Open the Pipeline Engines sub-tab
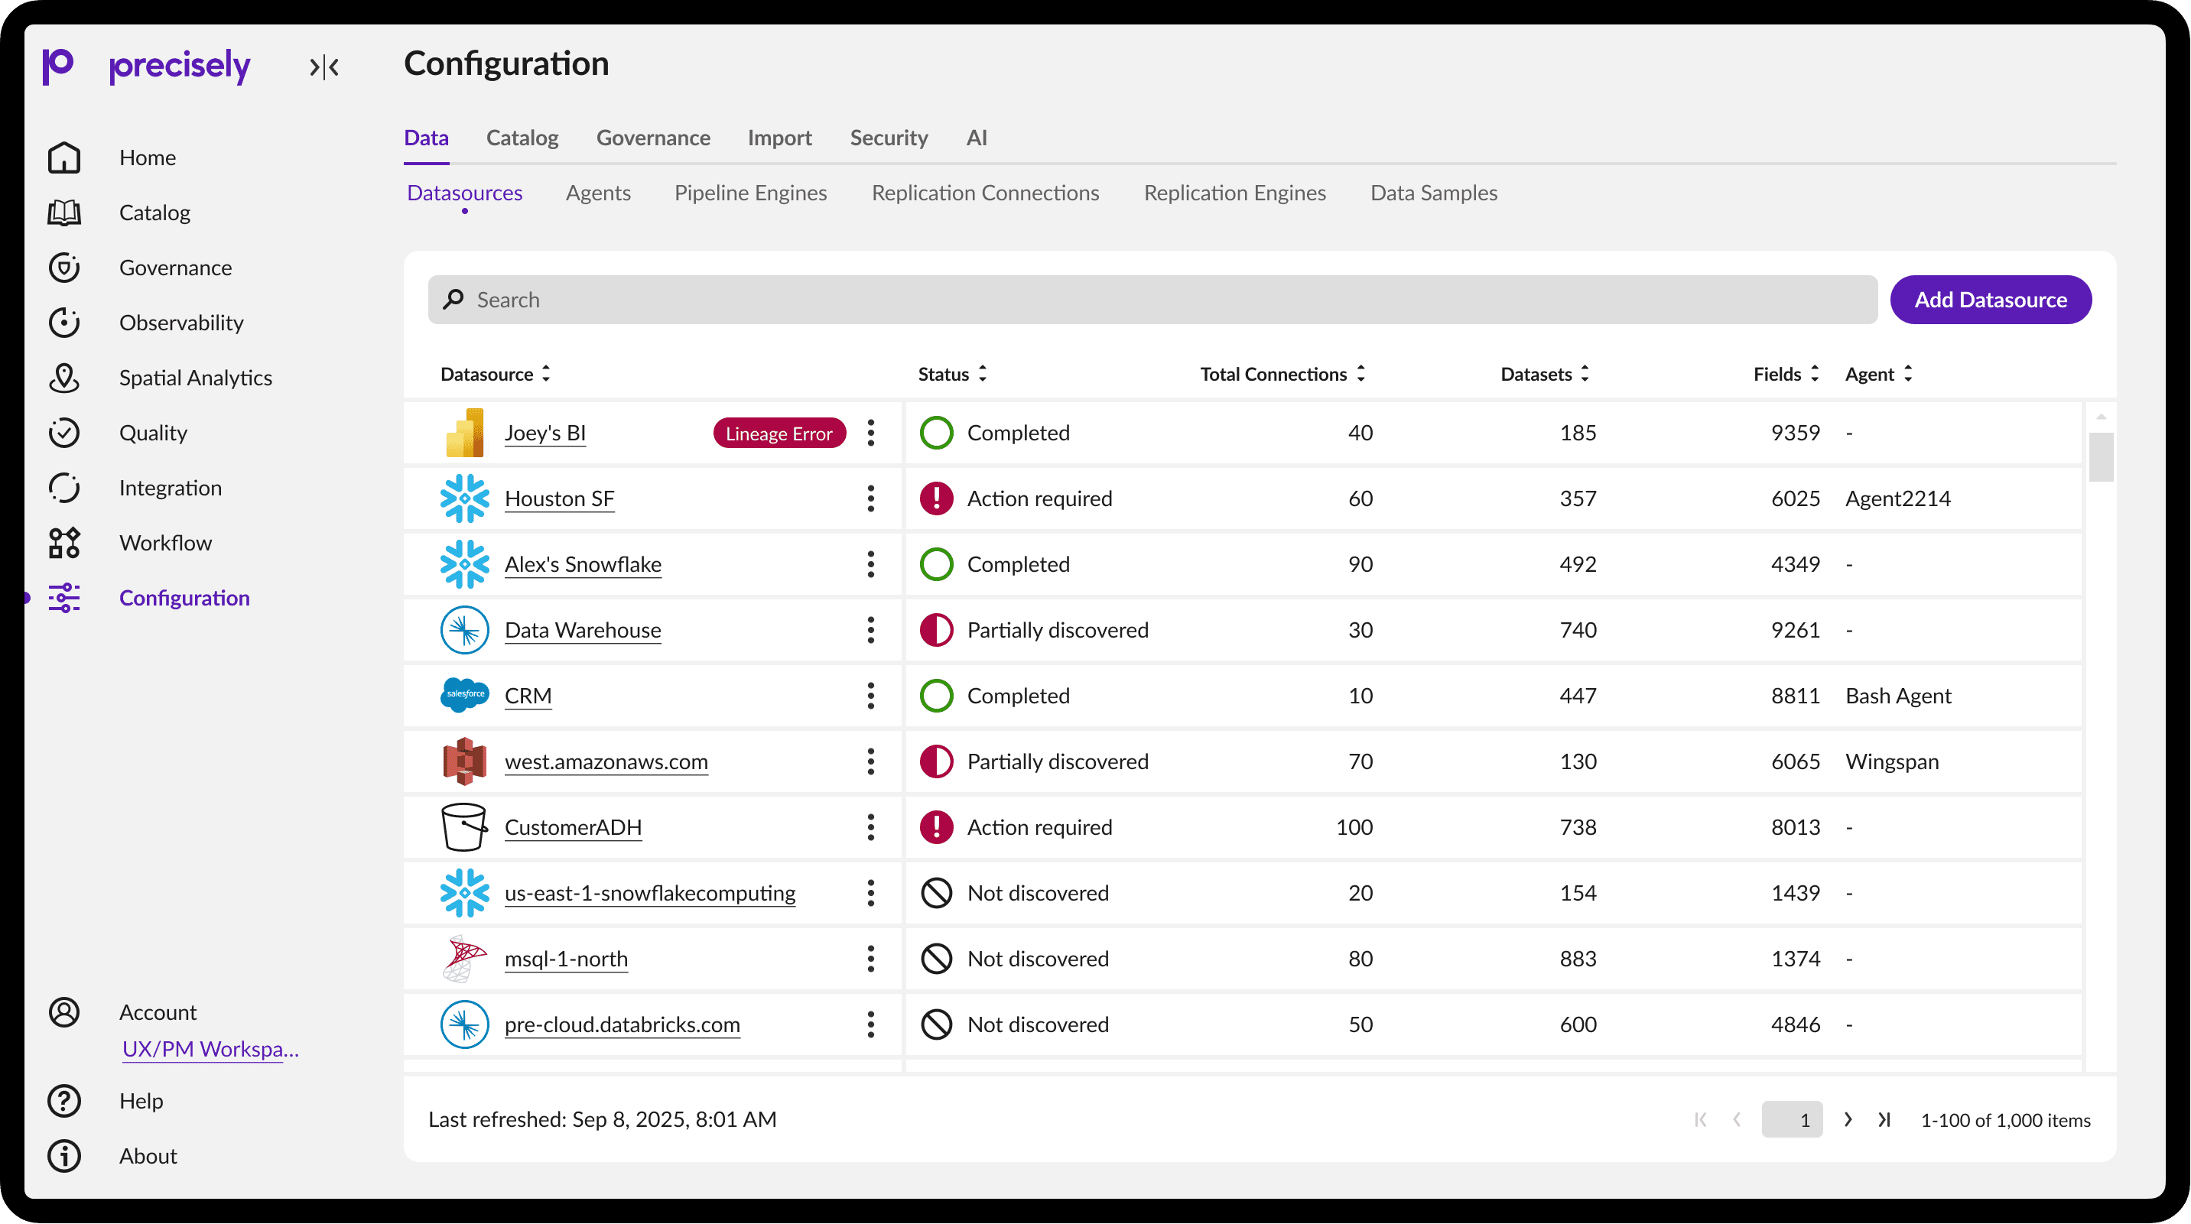This screenshot has width=2191, height=1224. pyautogui.click(x=750, y=193)
